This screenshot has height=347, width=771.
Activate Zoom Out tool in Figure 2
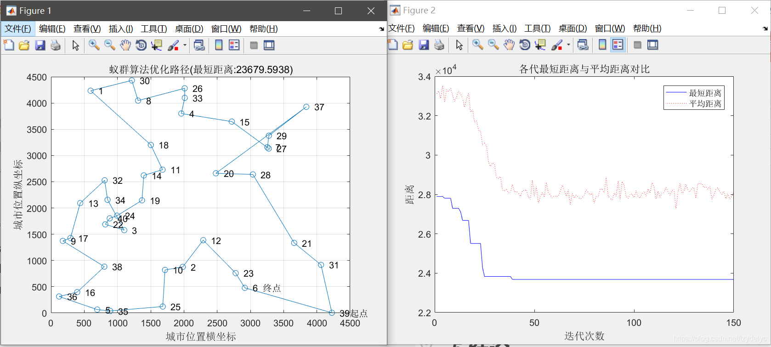coord(493,45)
